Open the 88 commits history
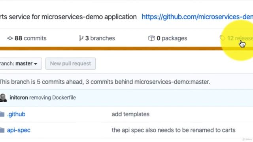Viewport: 253px width, 142px height. (x=27, y=38)
